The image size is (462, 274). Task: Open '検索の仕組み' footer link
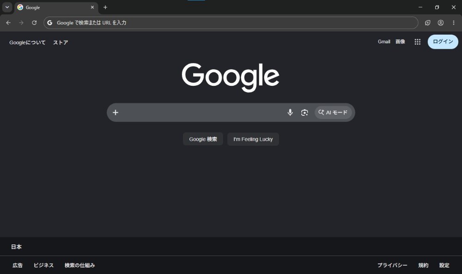(x=79, y=265)
